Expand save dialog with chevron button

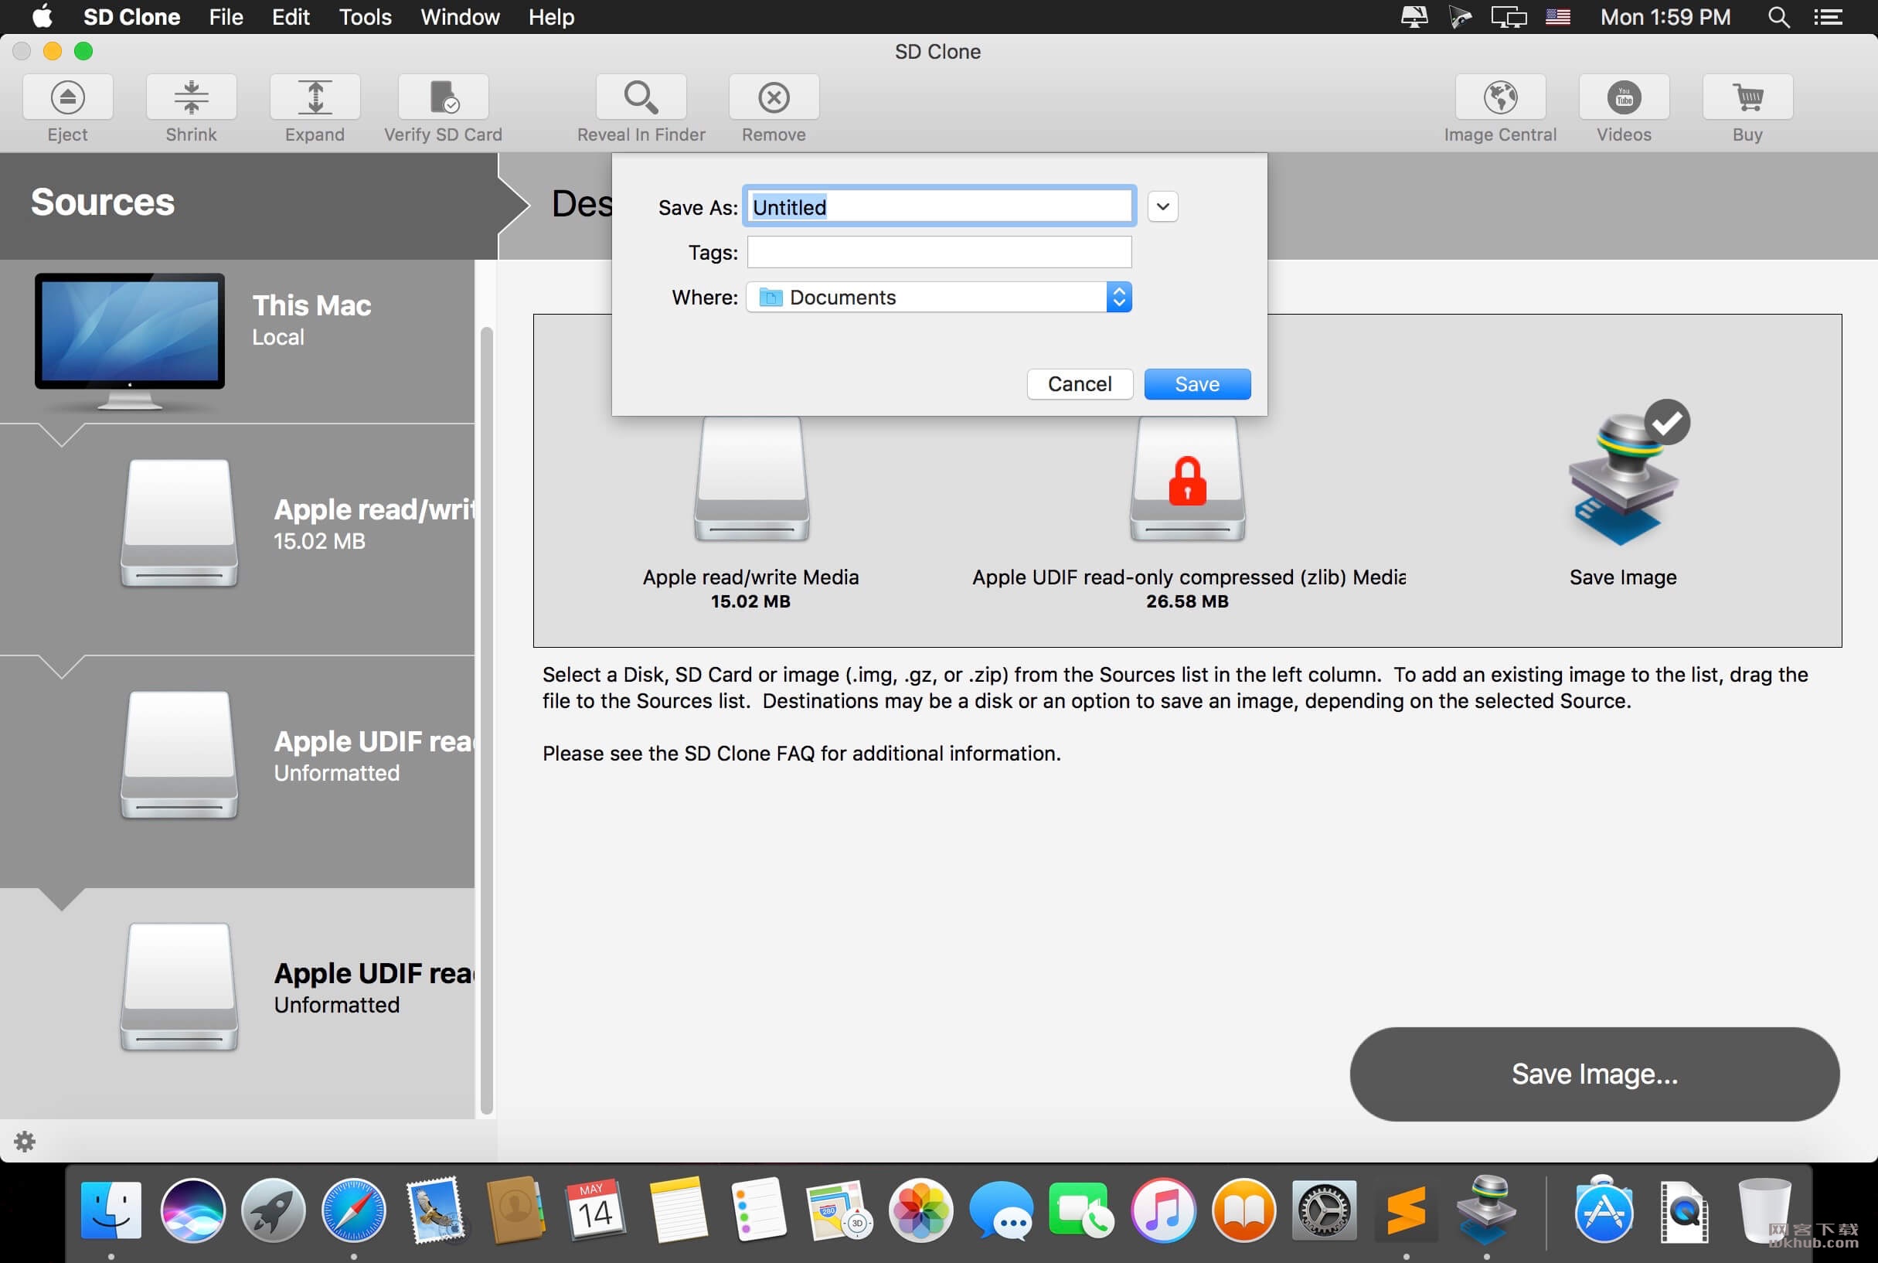pos(1163,207)
